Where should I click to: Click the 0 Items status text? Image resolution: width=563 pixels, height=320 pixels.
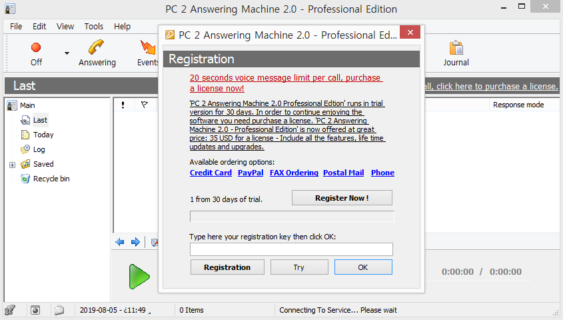click(191, 310)
